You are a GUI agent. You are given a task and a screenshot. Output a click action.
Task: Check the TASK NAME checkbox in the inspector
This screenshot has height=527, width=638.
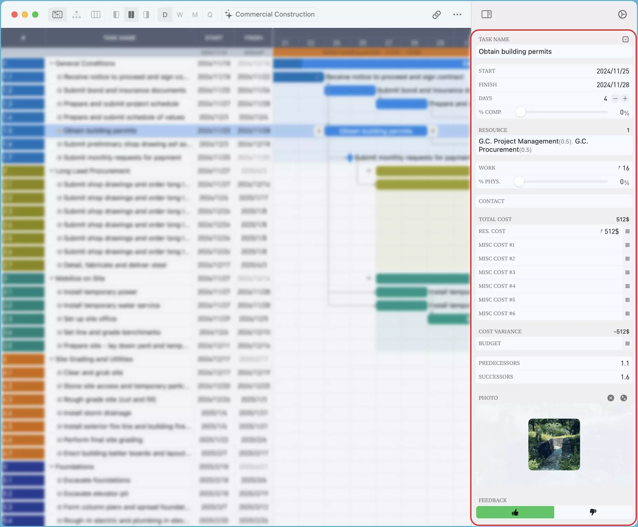pos(625,39)
